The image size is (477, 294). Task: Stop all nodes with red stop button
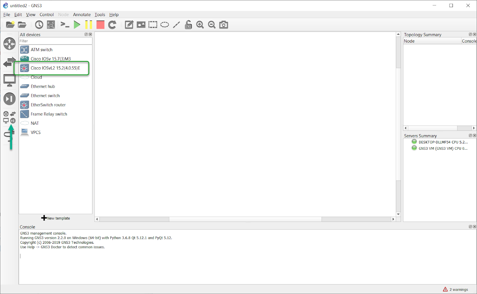tap(100, 25)
